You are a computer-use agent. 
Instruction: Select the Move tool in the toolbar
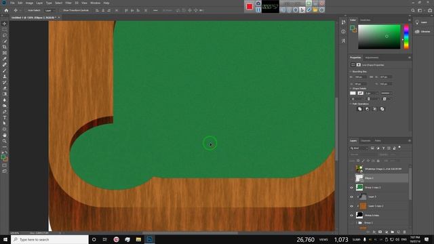(5, 24)
